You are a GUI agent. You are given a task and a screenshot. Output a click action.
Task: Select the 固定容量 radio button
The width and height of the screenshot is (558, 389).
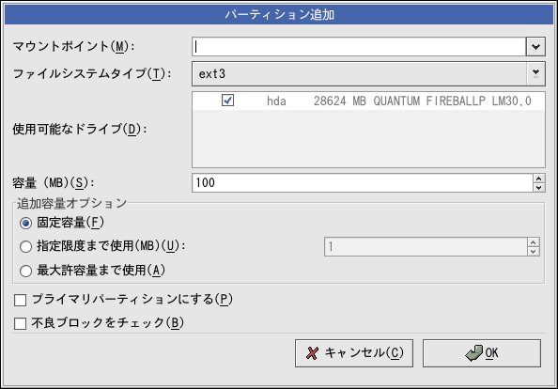coord(25,223)
